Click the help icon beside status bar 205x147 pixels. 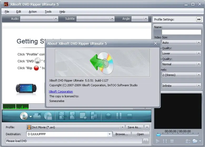tap(146, 141)
